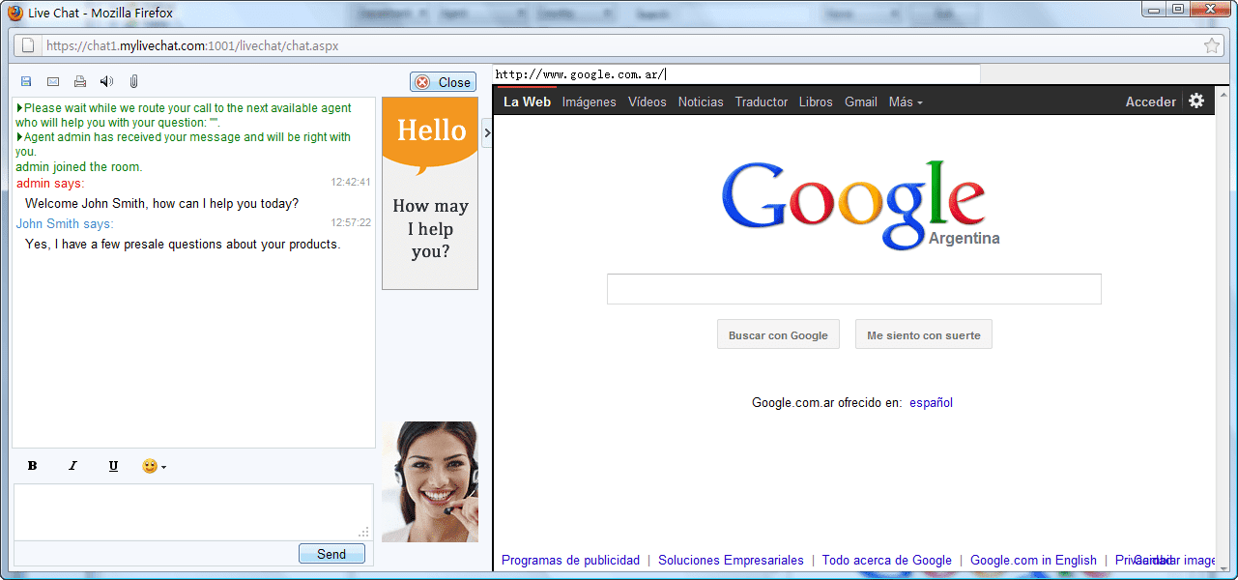The image size is (1238, 580).
Task: Click Acceder to sign in
Action: (1150, 101)
